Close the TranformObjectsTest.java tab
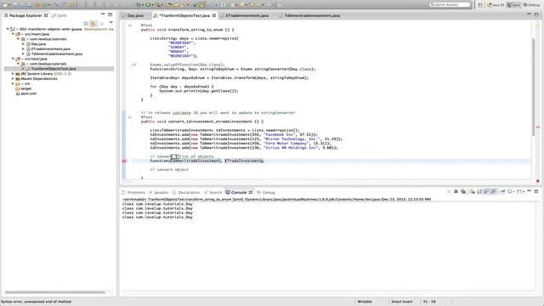544x306 pixels. coord(214,15)
